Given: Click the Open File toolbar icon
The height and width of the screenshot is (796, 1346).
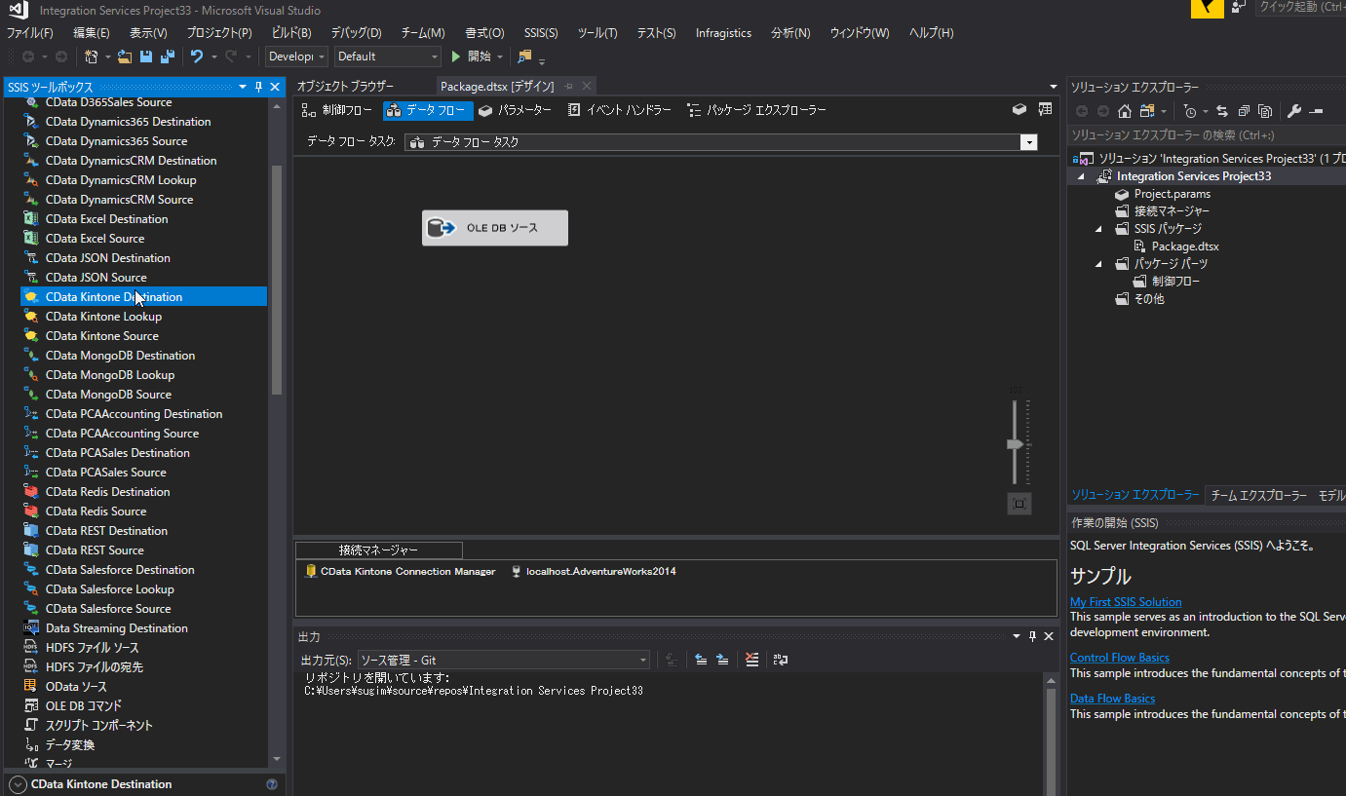Looking at the screenshot, I should click(x=125, y=57).
